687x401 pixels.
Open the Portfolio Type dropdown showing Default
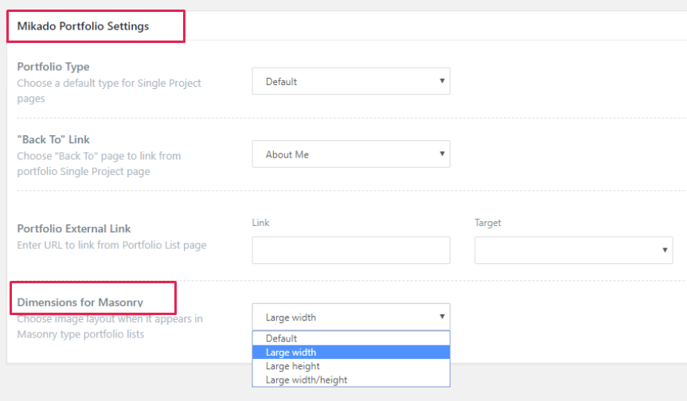350,81
